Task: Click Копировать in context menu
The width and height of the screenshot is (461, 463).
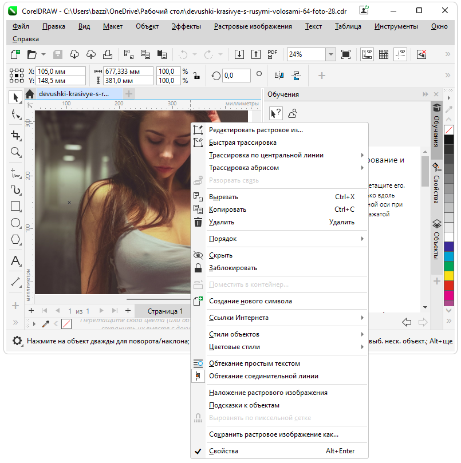Action: 279,209
